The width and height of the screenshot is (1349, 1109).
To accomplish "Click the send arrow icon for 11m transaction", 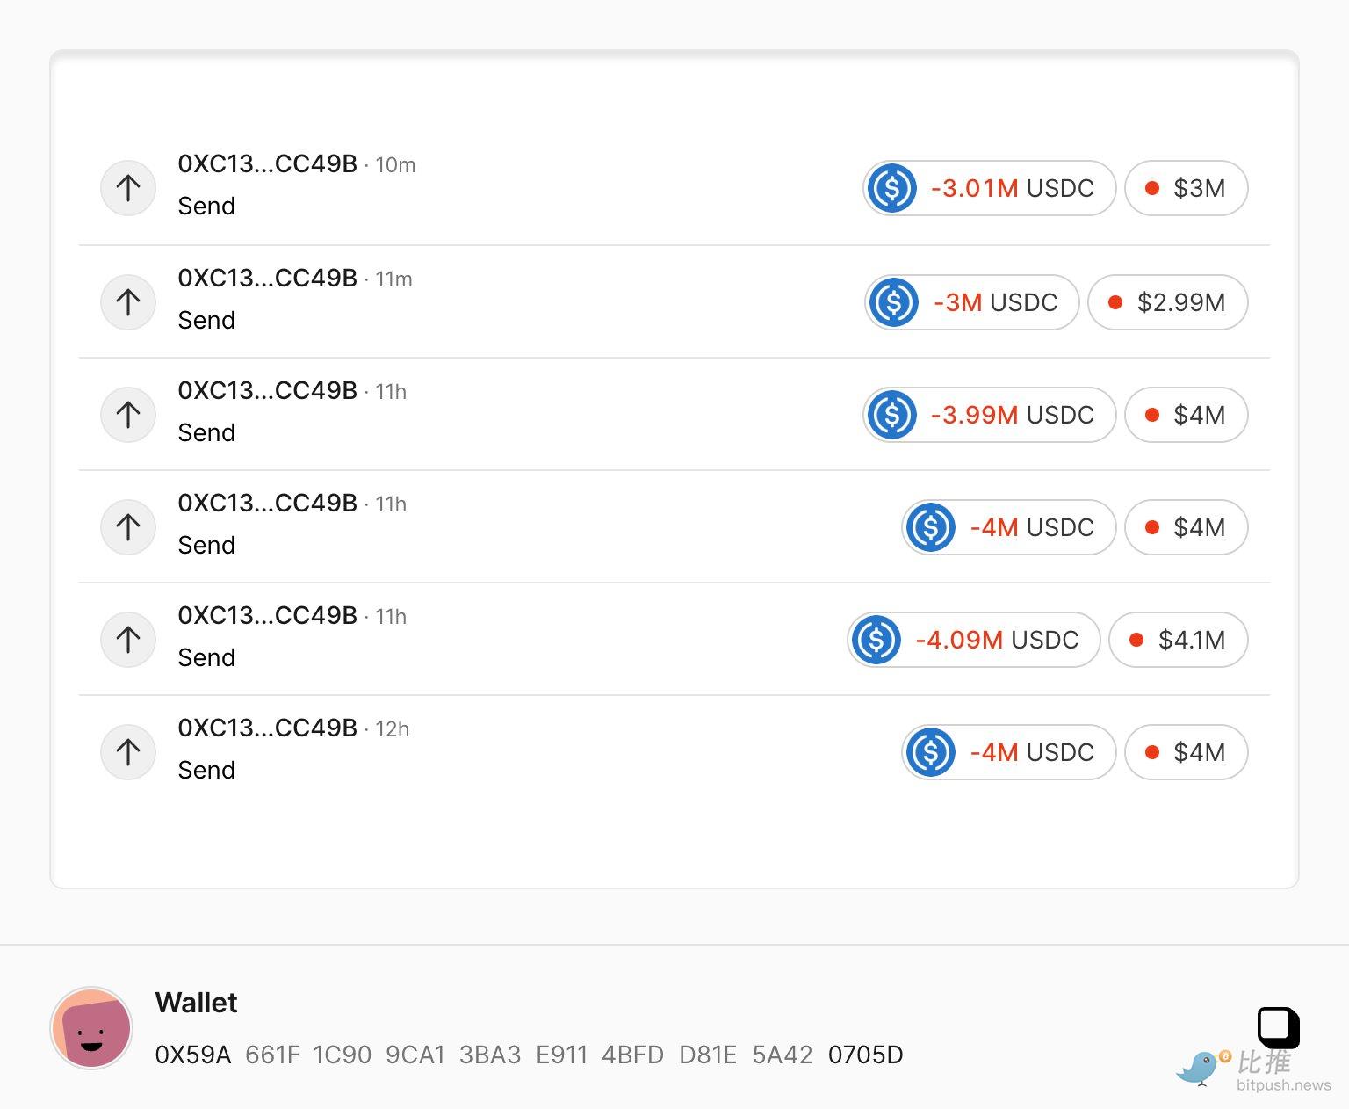I will click(x=128, y=302).
